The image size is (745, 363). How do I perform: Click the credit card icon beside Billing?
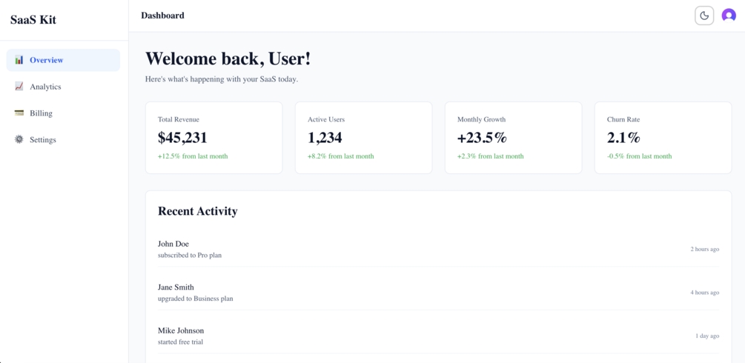tap(19, 113)
